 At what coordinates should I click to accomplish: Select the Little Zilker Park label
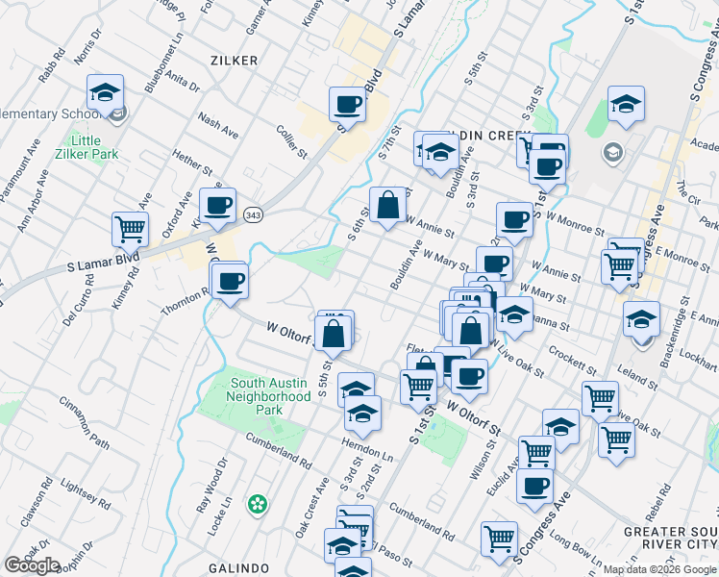tap(87, 147)
